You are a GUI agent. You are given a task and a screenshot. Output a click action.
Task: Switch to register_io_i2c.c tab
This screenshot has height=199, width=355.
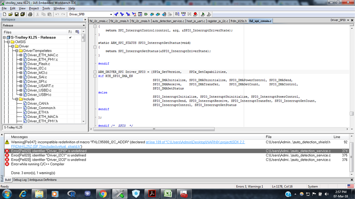click(x=218, y=21)
